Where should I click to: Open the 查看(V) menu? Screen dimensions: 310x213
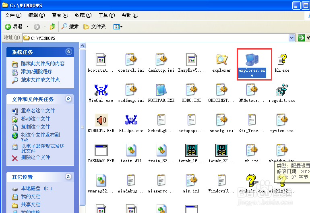coord(60,15)
